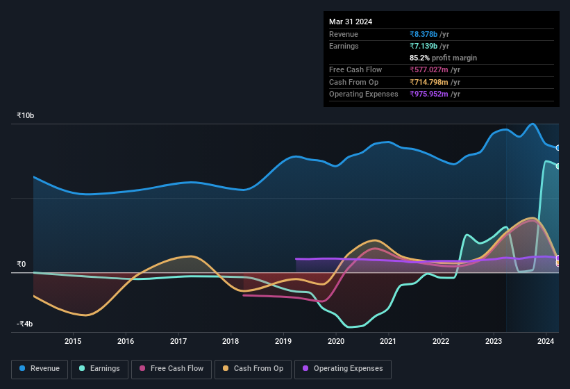This screenshot has width=570, height=389.
Task: Click the orange dot in Cash From Op legend
Action: tap(226, 368)
